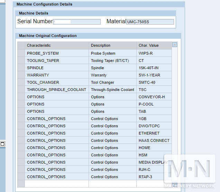Click the TOOLING_TAPER characteristic cell
This screenshot has width=220, height=192.
(57, 61)
